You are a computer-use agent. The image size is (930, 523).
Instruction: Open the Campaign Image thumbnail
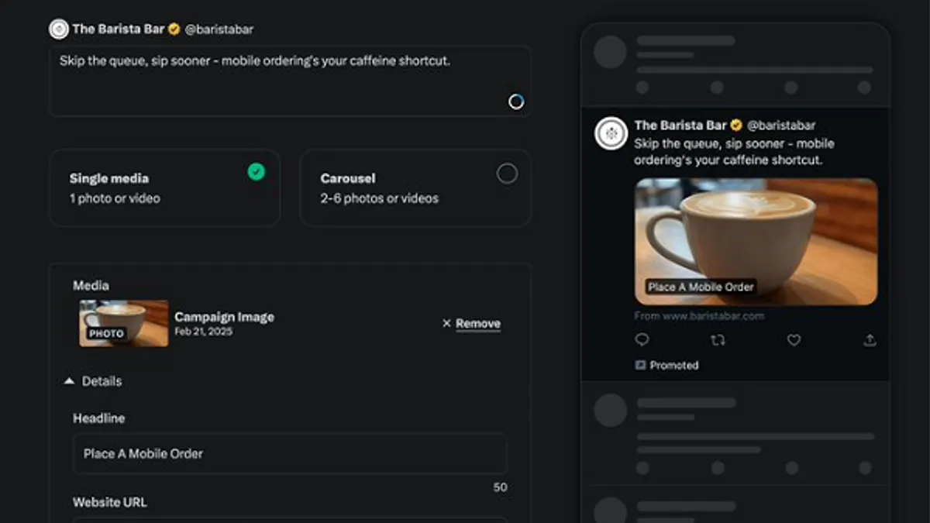tap(124, 323)
